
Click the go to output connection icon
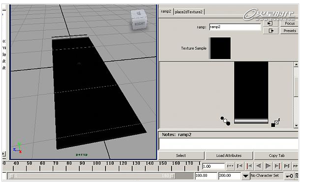[x=271, y=31]
